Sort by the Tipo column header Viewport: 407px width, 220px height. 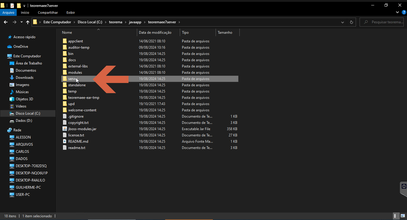coord(198,32)
